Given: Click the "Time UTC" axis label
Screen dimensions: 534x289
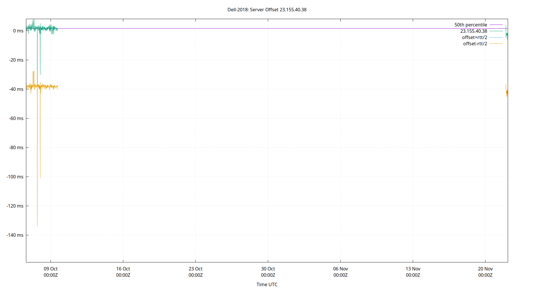Looking at the screenshot, I should point(267,284).
